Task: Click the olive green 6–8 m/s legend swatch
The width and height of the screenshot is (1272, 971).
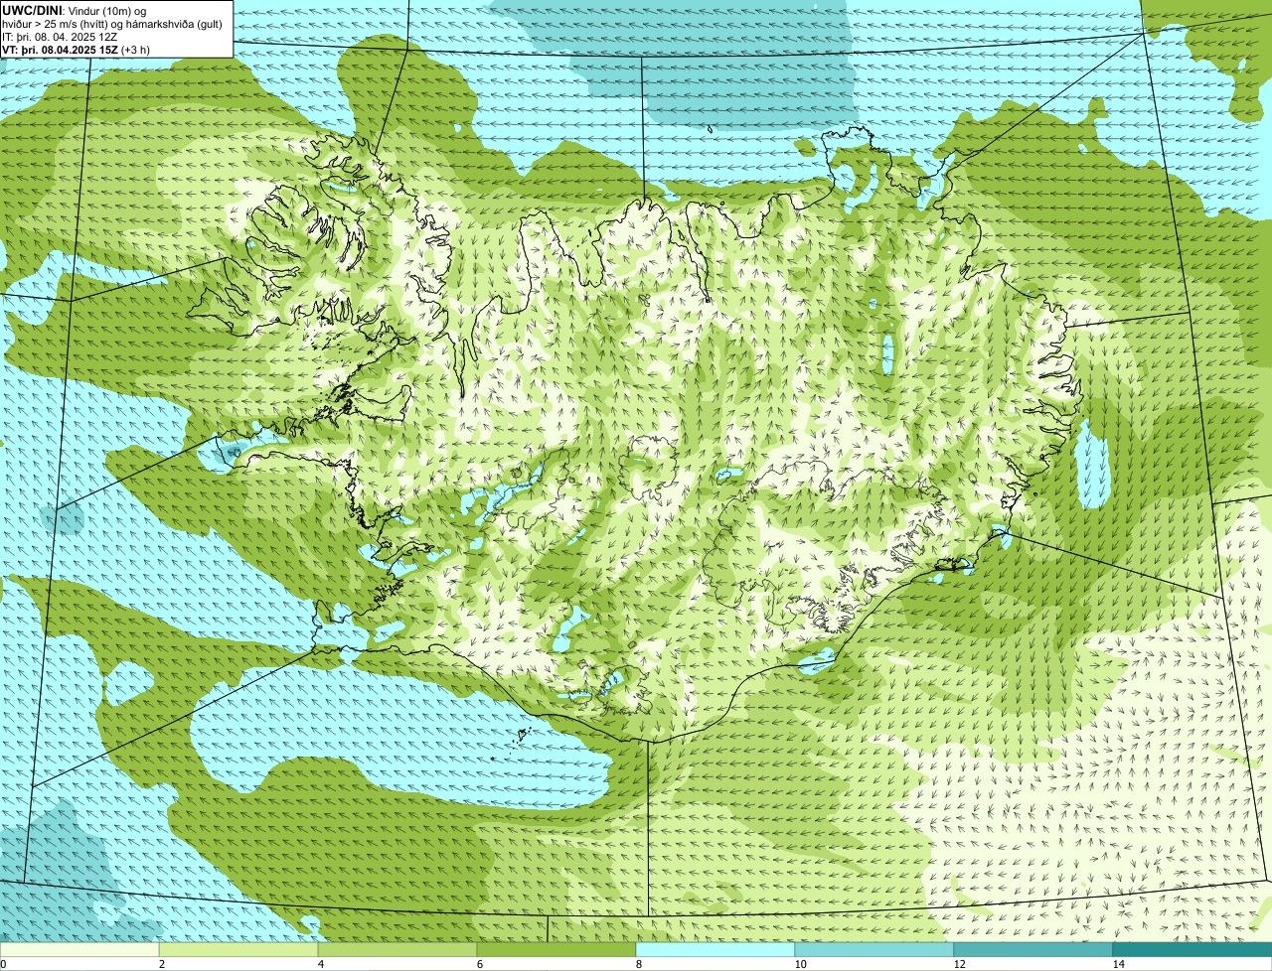Action: tap(556, 949)
